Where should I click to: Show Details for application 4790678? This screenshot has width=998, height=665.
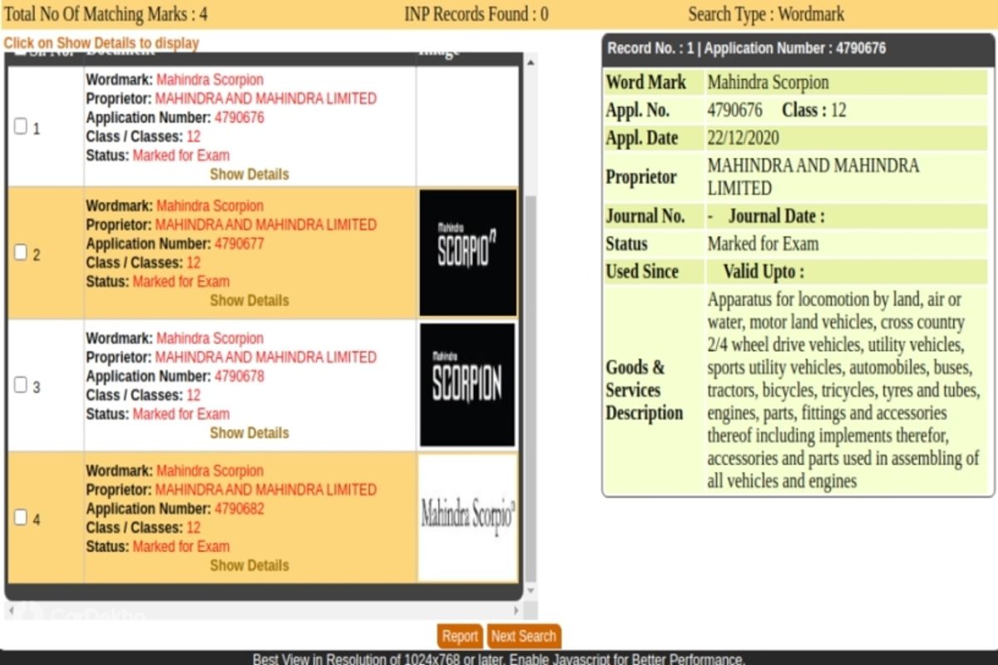pos(249,432)
